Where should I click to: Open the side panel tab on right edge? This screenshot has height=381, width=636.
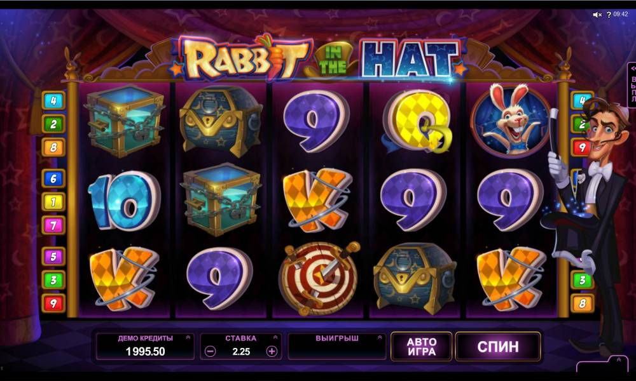(x=632, y=85)
